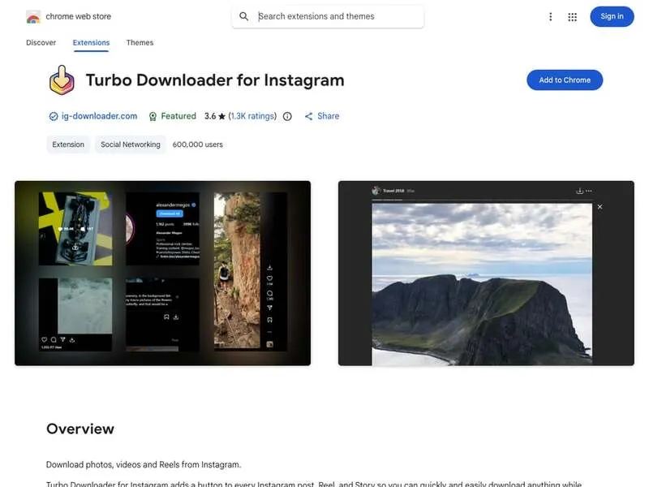This screenshot has height=487, width=649.
Task: Click the Share icon
Action: [308, 116]
